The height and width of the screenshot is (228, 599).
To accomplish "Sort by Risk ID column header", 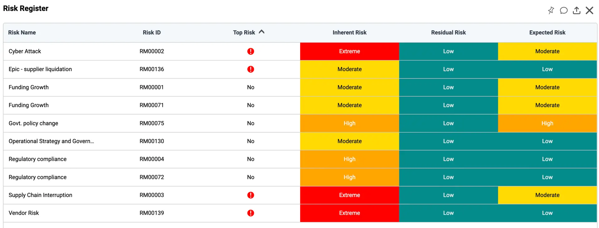I will tap(152, 32).
